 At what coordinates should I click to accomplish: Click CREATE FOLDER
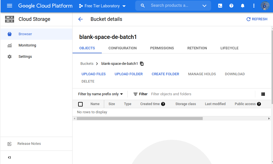coord(165,74)
